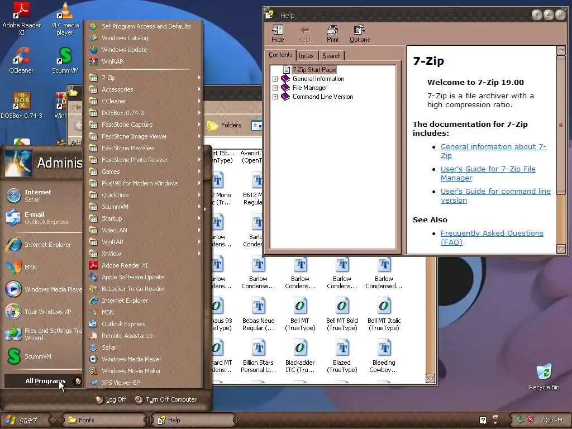Switch to Fonts window via taskbar

point(103,420)
